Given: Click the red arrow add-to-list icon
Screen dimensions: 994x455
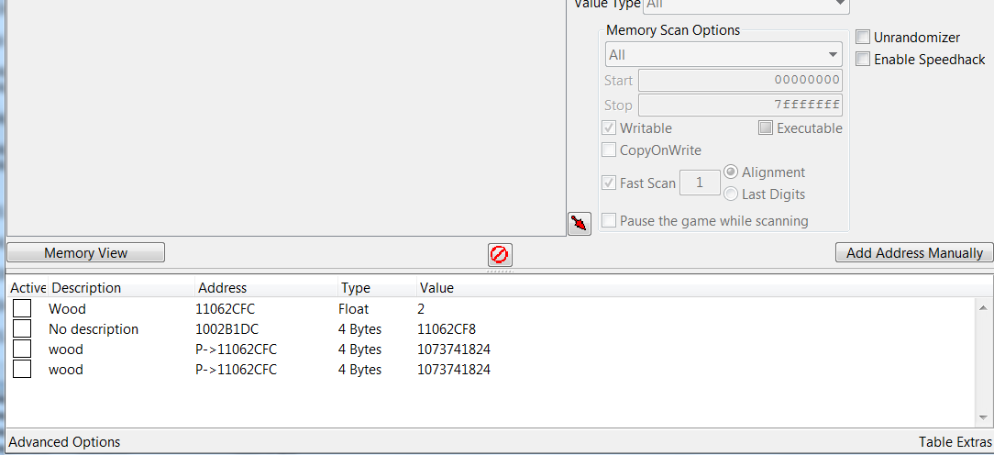Looking at the screenshot, I should (x=580, y=223).
